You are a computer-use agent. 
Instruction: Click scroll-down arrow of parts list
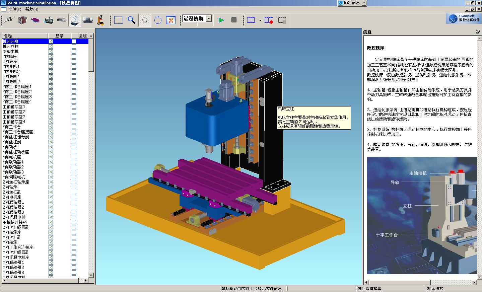[x=91, y=275]
